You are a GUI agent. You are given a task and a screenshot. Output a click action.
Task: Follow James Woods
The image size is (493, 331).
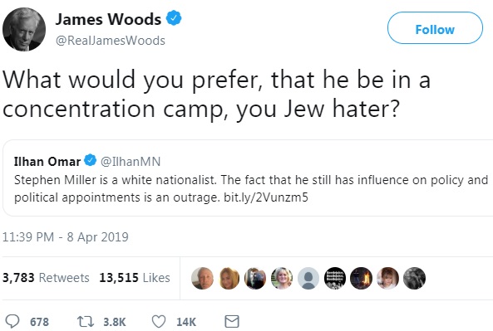[x=435, y=28]
